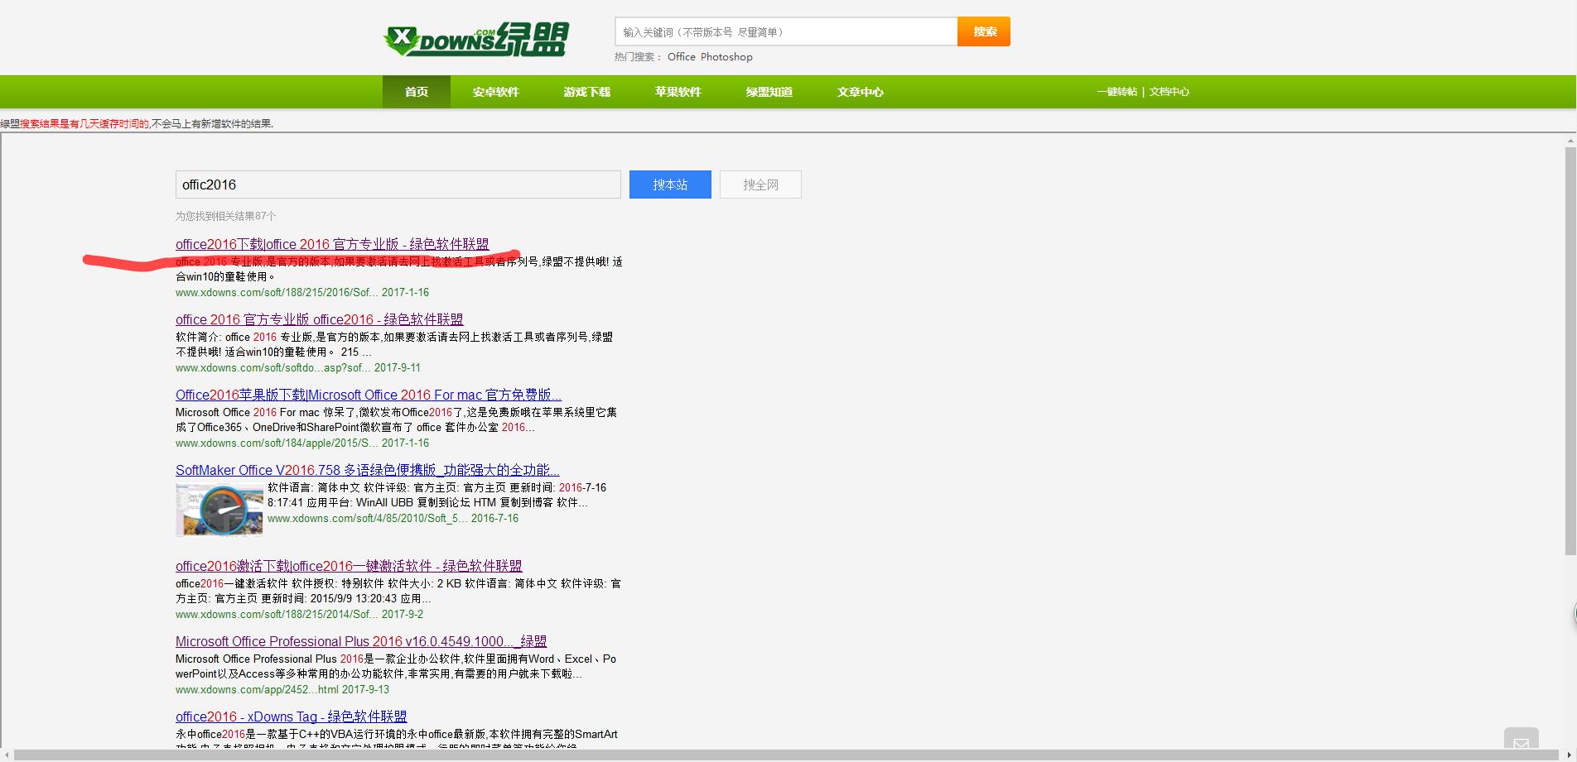Focus the top keyword search box
The width and height of the screenshot is (1577, 762).
click(785, 32)
